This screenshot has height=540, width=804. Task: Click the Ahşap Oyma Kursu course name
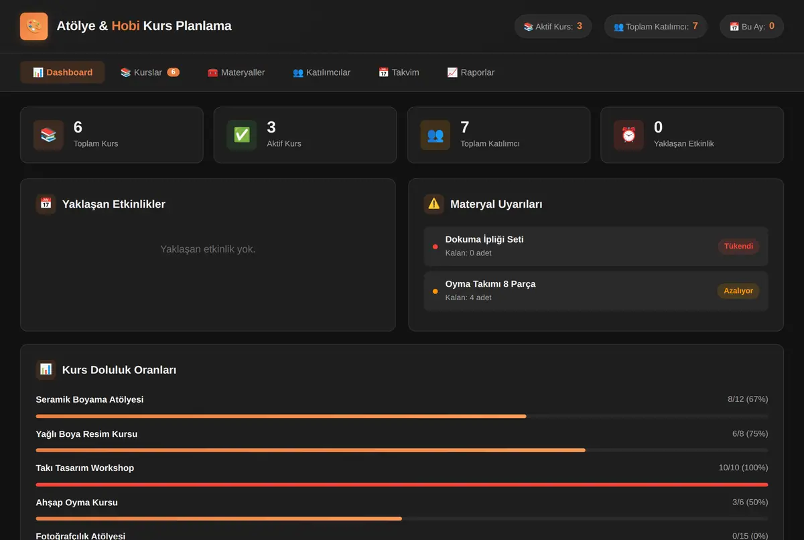(77, 502)
